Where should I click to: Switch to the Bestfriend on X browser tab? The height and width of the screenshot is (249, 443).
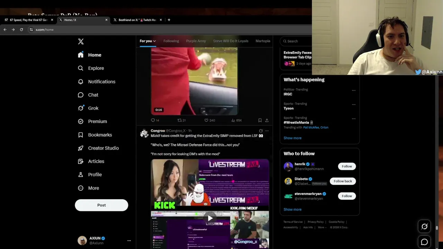coord(137,20)
